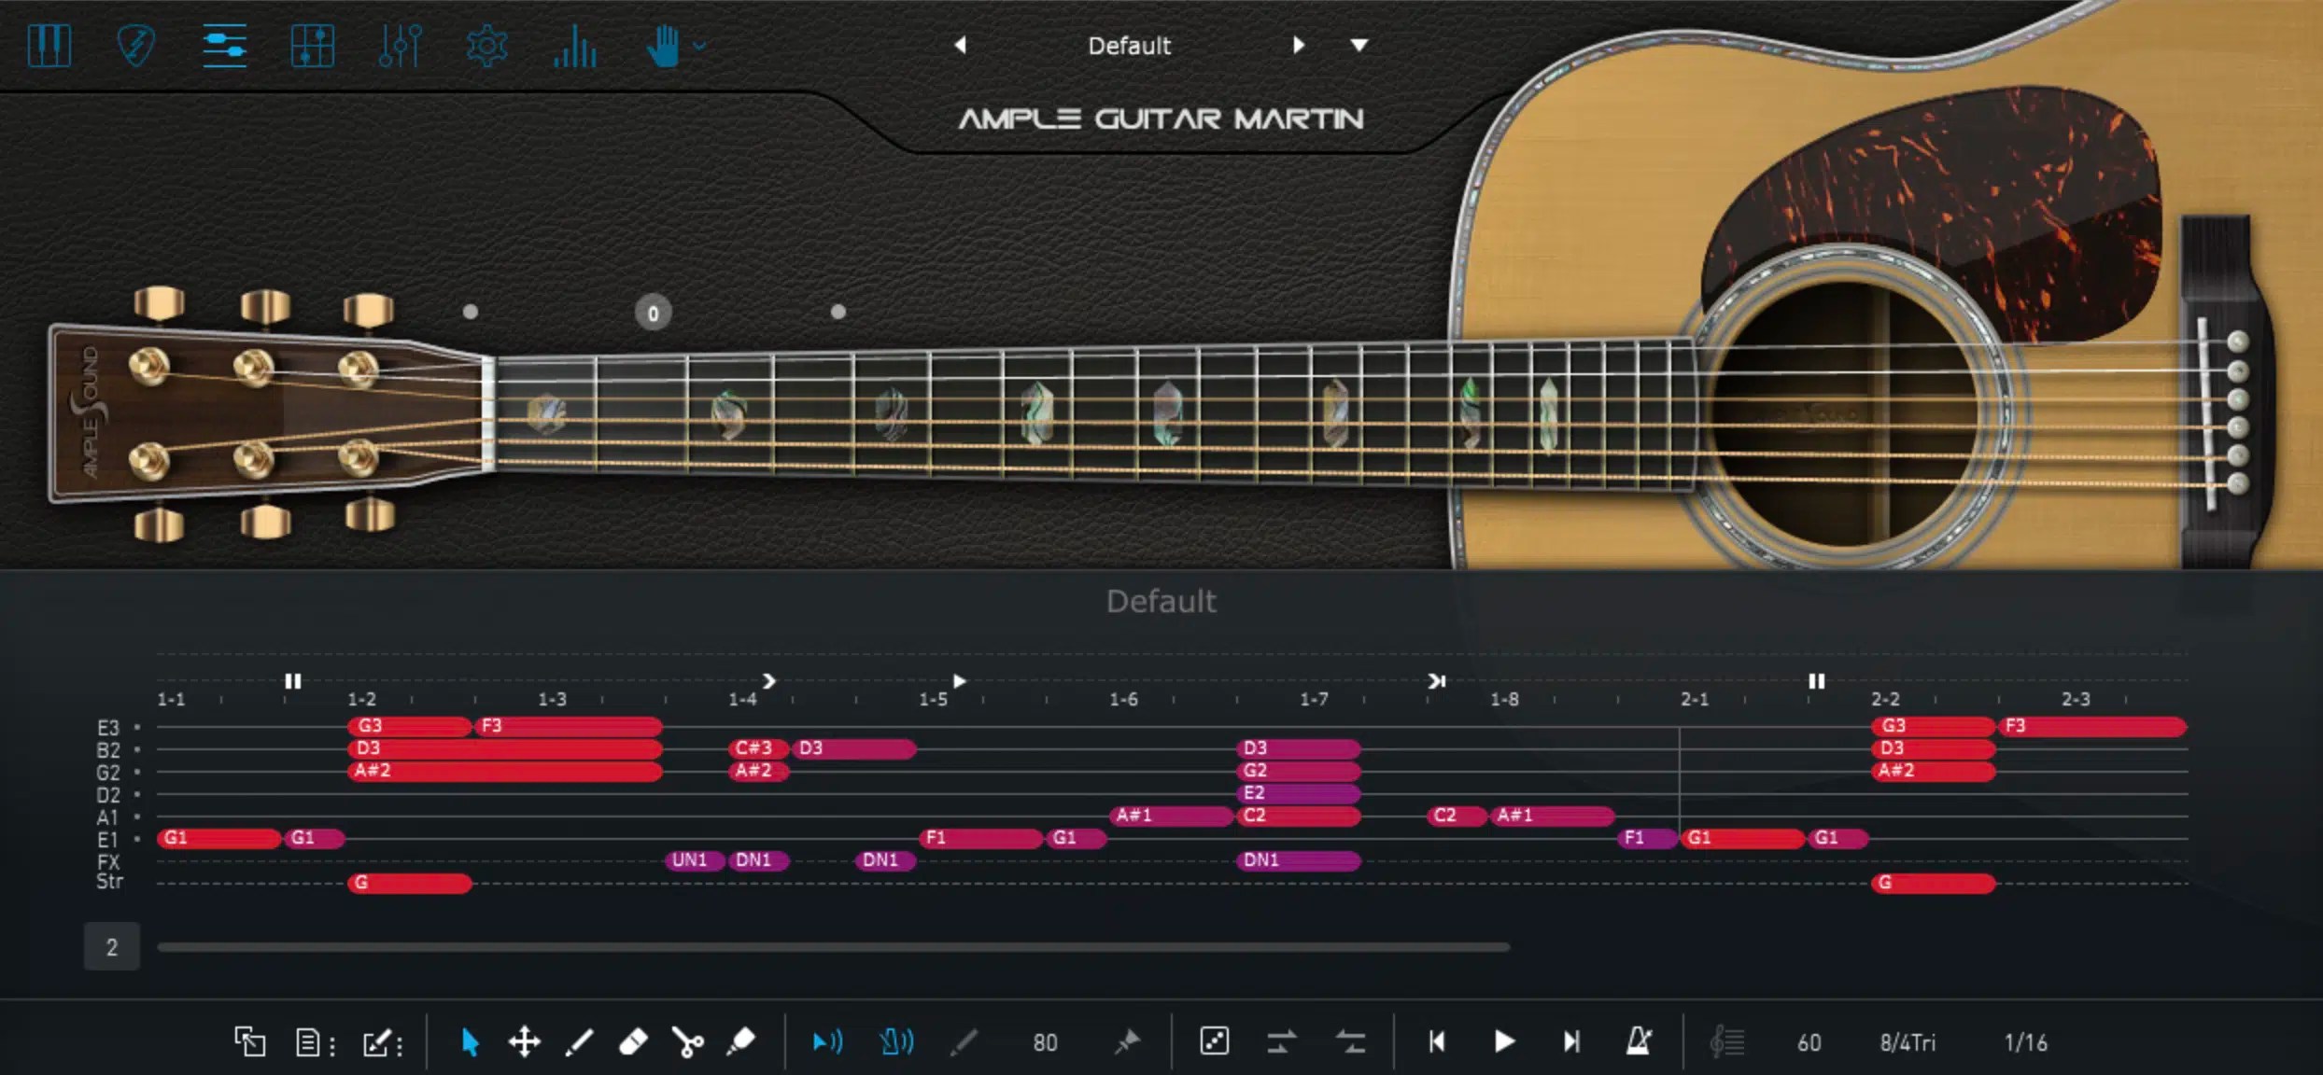Select the eraser tool
Viewport: 2323px width, 1075px height.
pyautogui.click(x=633, y=1041)
